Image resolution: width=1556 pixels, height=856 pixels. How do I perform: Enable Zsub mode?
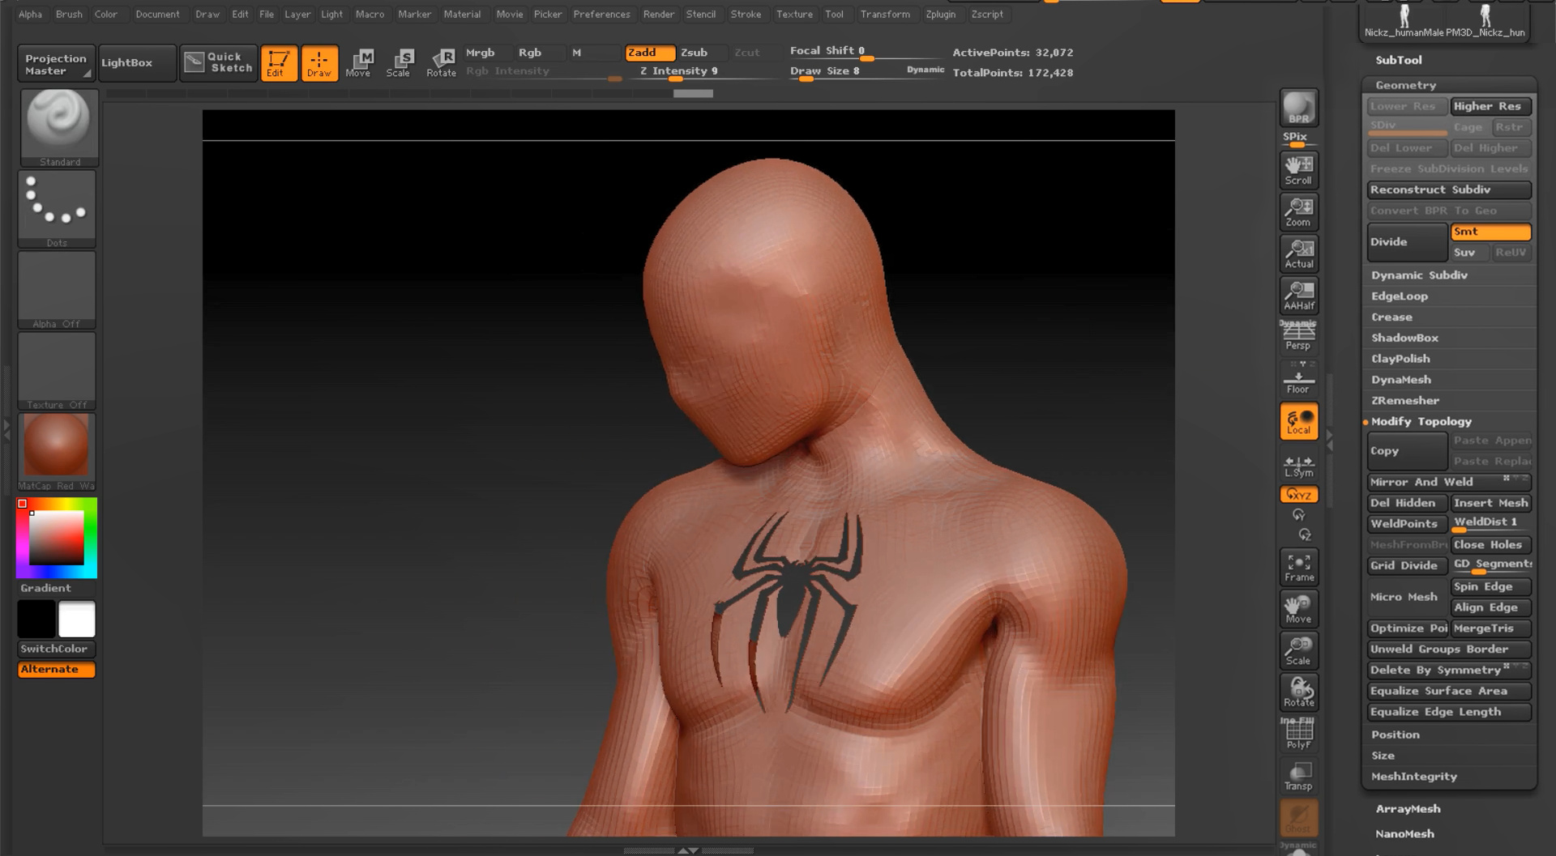pyautogui.click(x=702, y=53)
